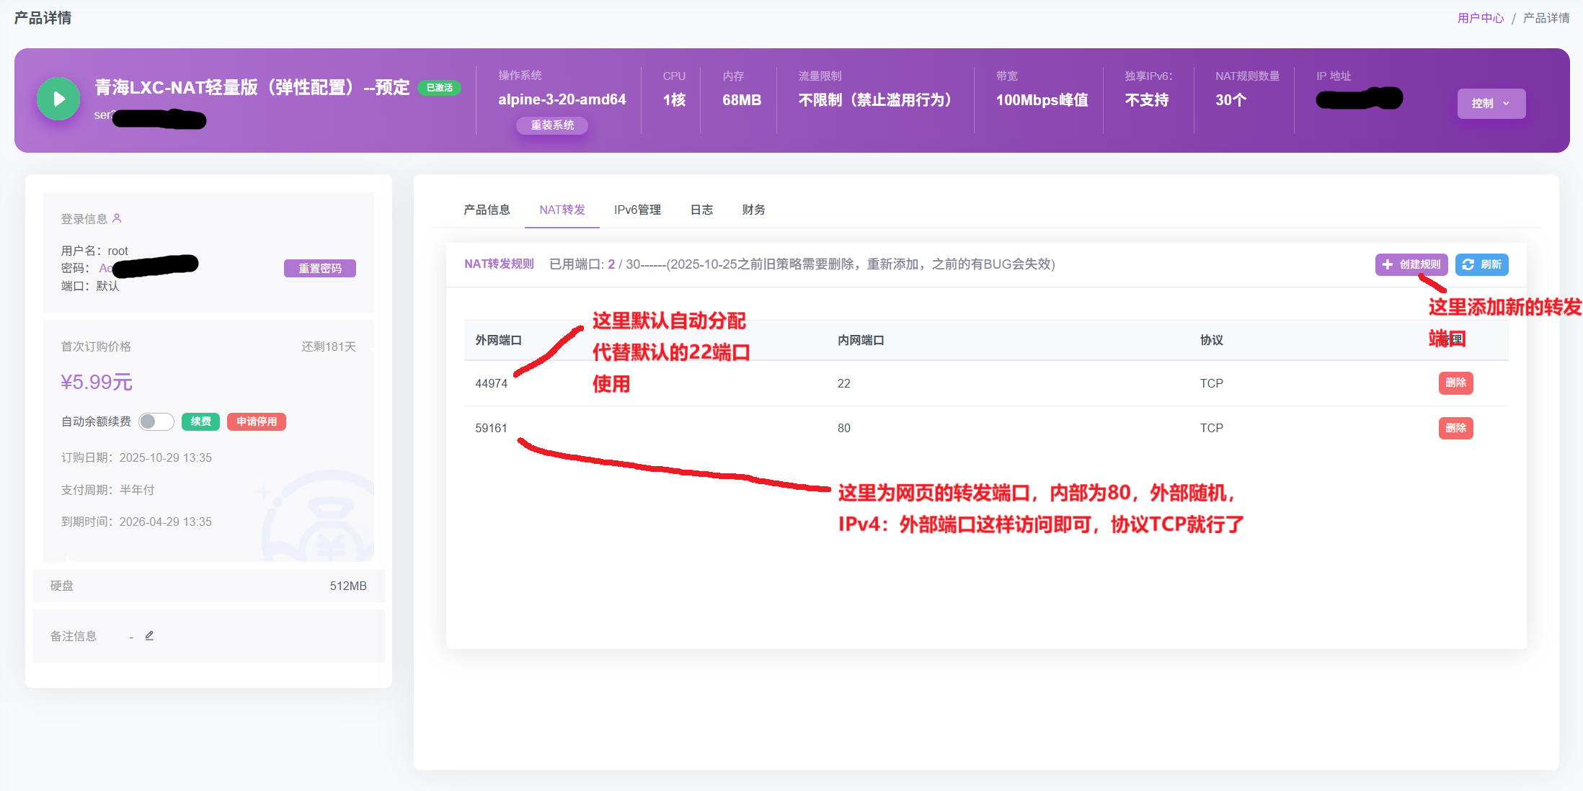1583x791 pixels.
Task: Click the 重装系统 button
Action: point(552,125)
